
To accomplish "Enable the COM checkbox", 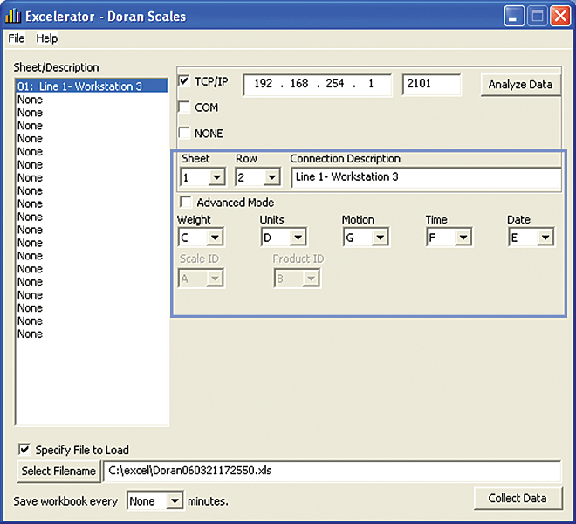I will click(x=184, y=107).
